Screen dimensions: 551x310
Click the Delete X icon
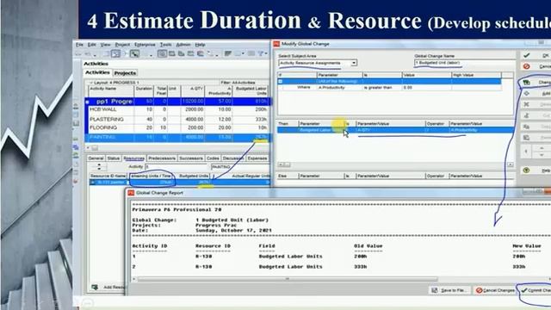tap(526, 104)
